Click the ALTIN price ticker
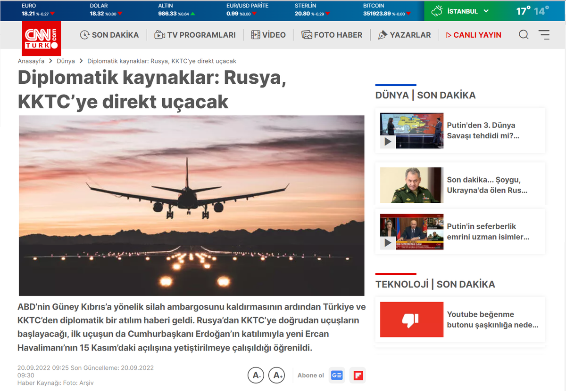 click(176, 10)
